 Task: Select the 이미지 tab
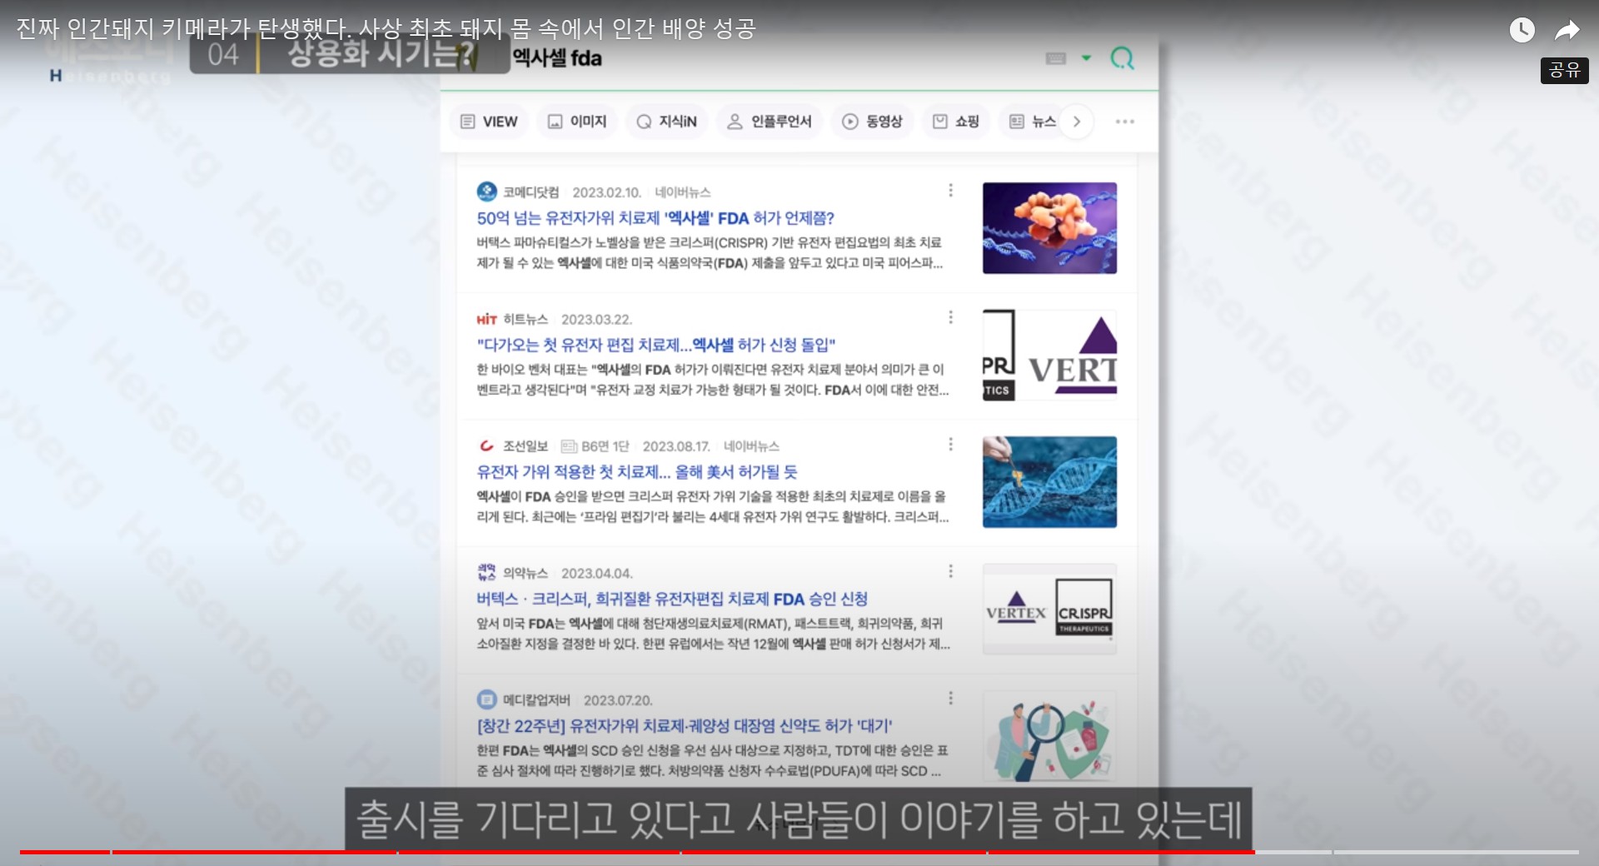(x=577, y=122)
